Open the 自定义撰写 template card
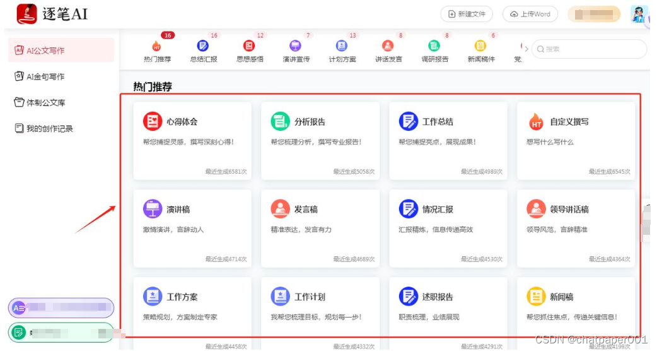The image size is (657, 351). (x=576, y=141)
